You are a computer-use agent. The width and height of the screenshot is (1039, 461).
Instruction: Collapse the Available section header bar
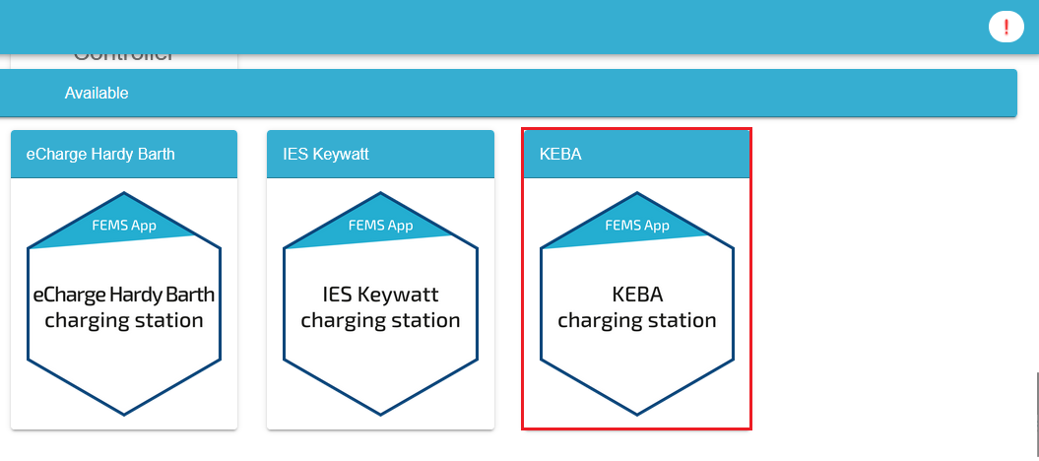point(508,93)
